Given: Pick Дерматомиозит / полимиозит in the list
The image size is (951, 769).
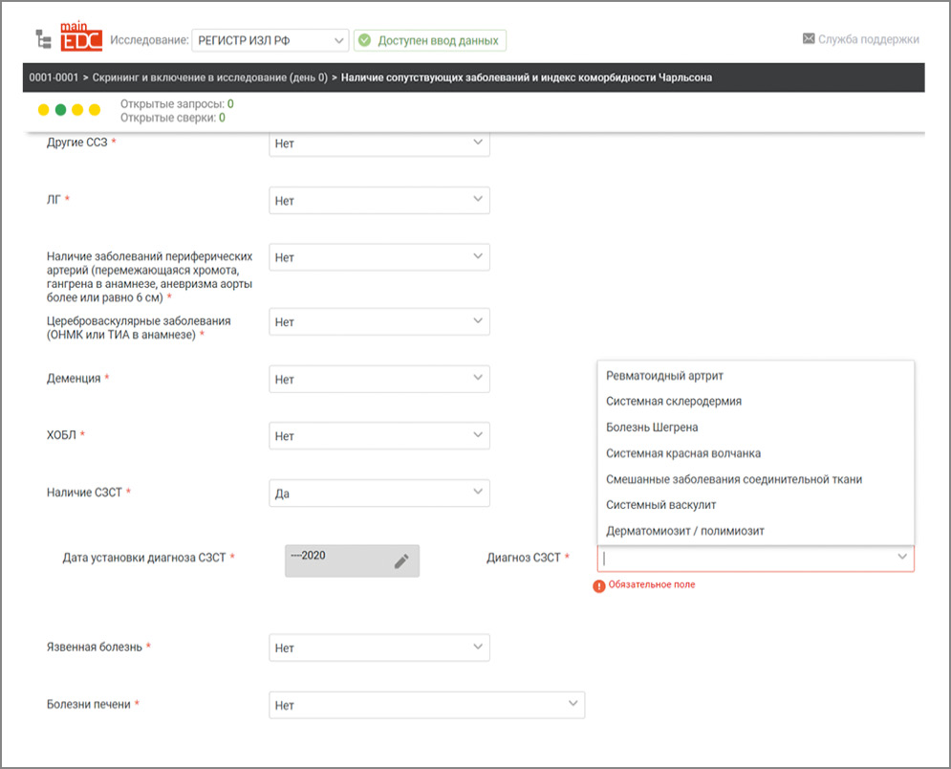Looking at the screenshot, I should [685, 531].
